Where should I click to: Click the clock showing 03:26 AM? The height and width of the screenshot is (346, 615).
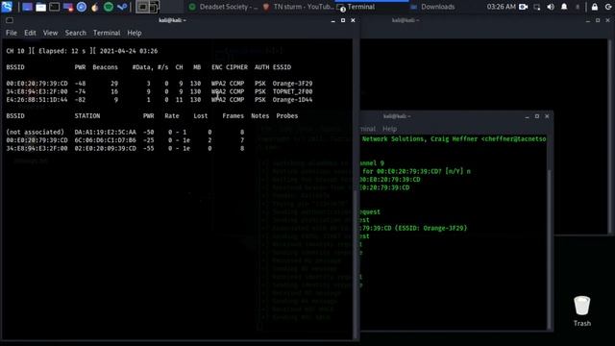click(x=501, y=7)
